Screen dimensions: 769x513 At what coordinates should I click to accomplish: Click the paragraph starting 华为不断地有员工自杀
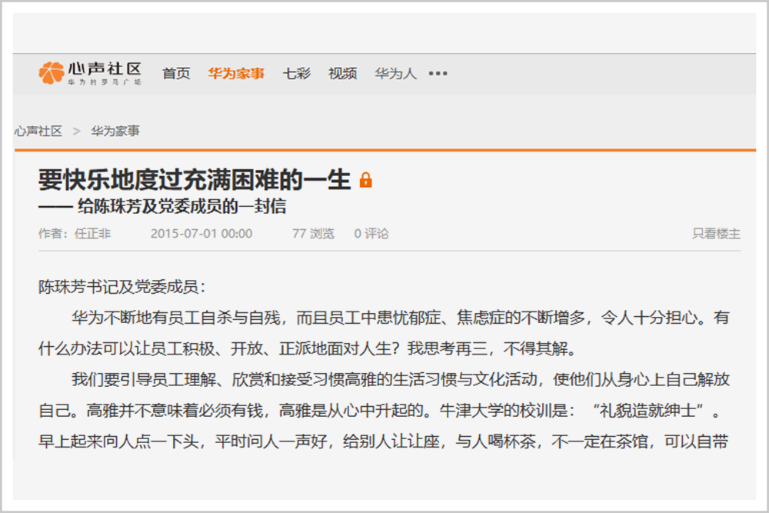(384, 333)
